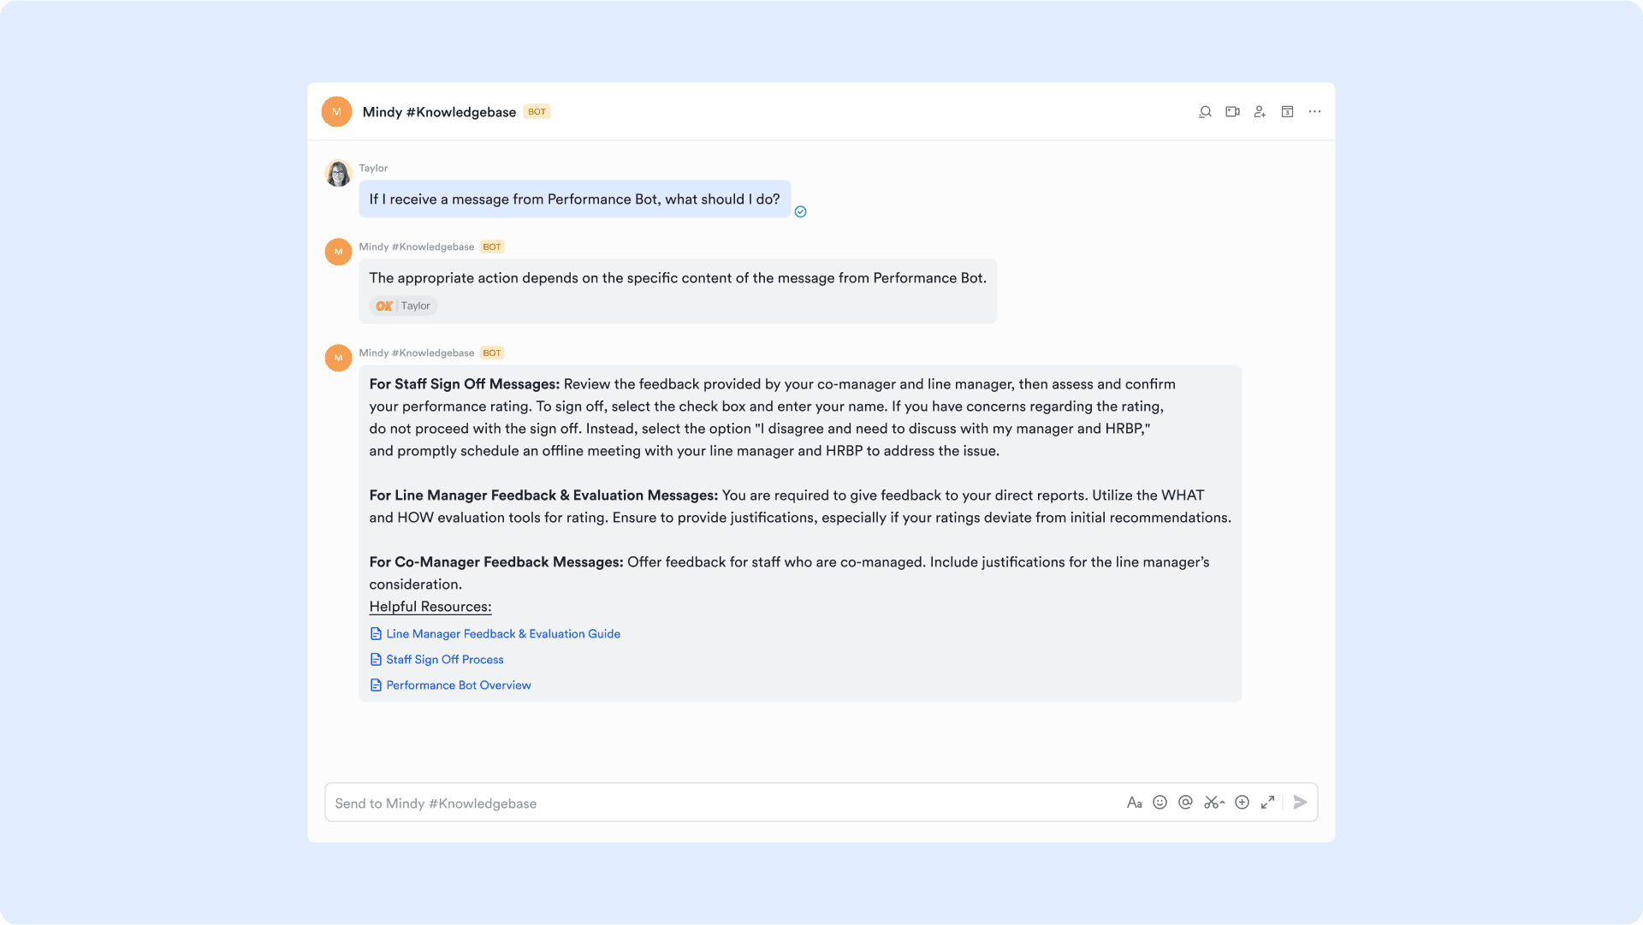
Task: Expand the message composer to full screen
Action: click(x=1267, y=803)
